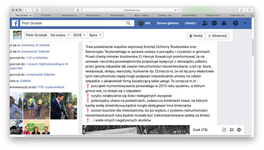Open photo of runners in yellow shirts

pos(36,106)
